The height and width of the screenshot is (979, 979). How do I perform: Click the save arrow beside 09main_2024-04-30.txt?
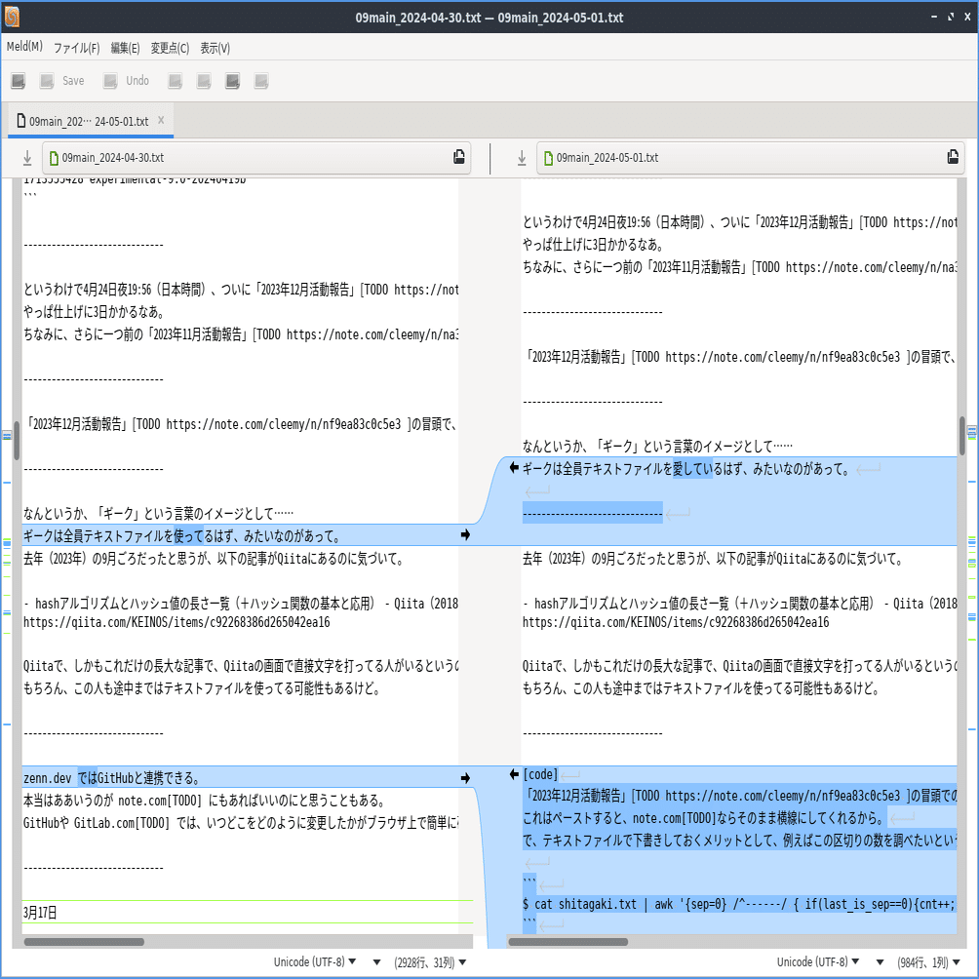coord(27,158)
